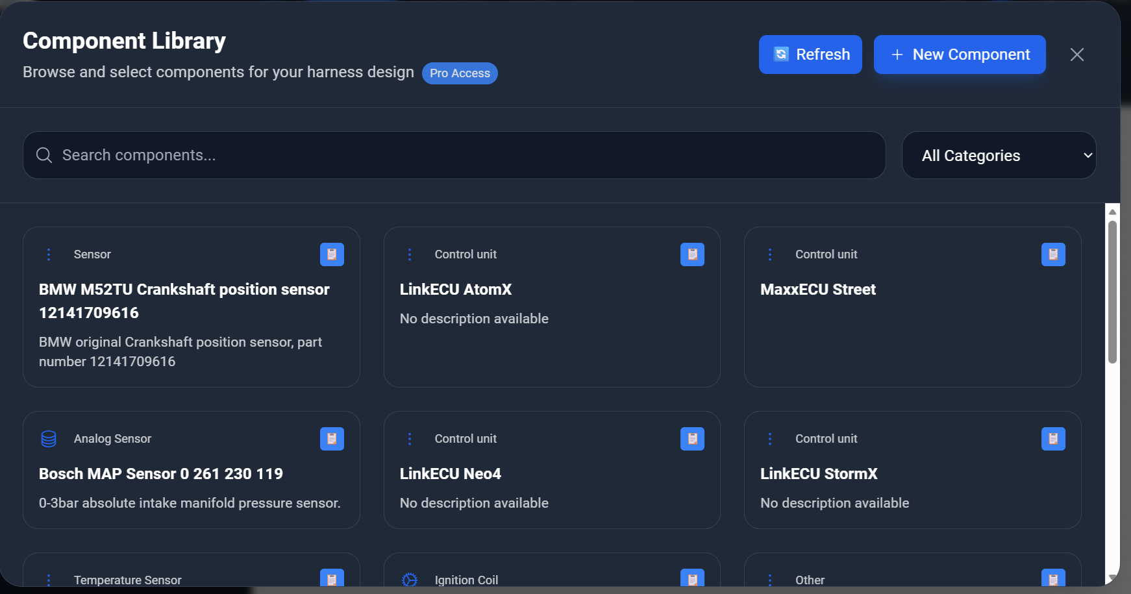Click the plus icon in New Component button

click(897, 55)
